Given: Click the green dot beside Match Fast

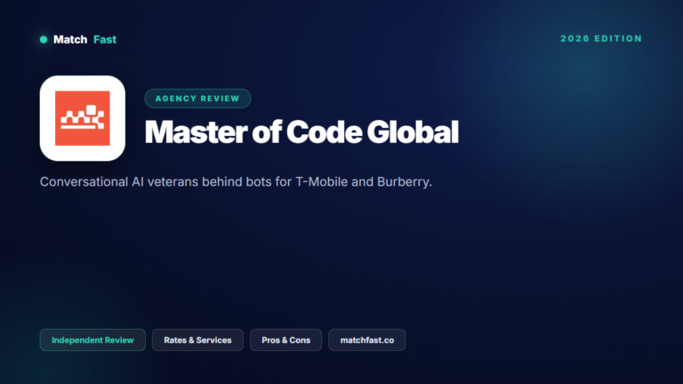Looking at the screenshot, I should click(x=44, y=40).
